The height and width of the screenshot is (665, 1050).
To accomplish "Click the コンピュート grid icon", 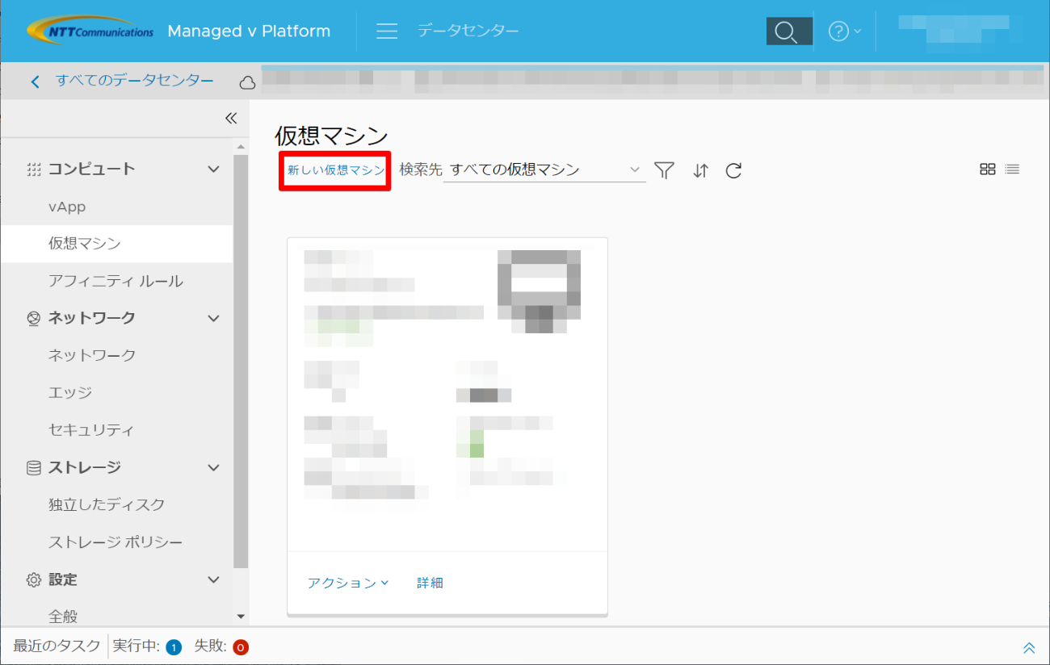I will (x=33, y=169).
